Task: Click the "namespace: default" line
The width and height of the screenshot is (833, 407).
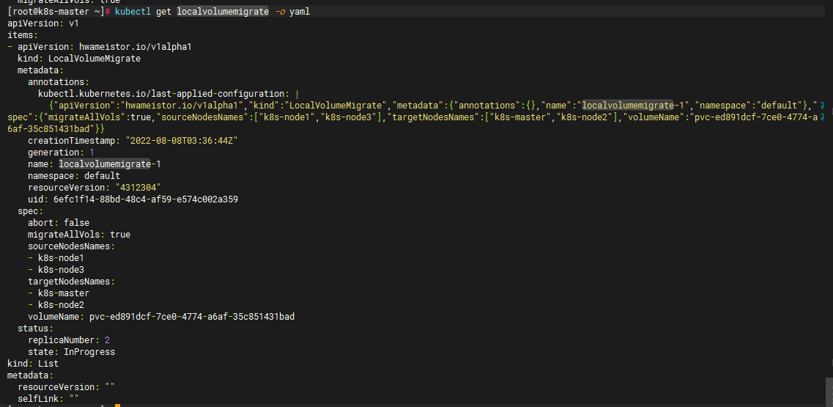Action: (74, 175)
